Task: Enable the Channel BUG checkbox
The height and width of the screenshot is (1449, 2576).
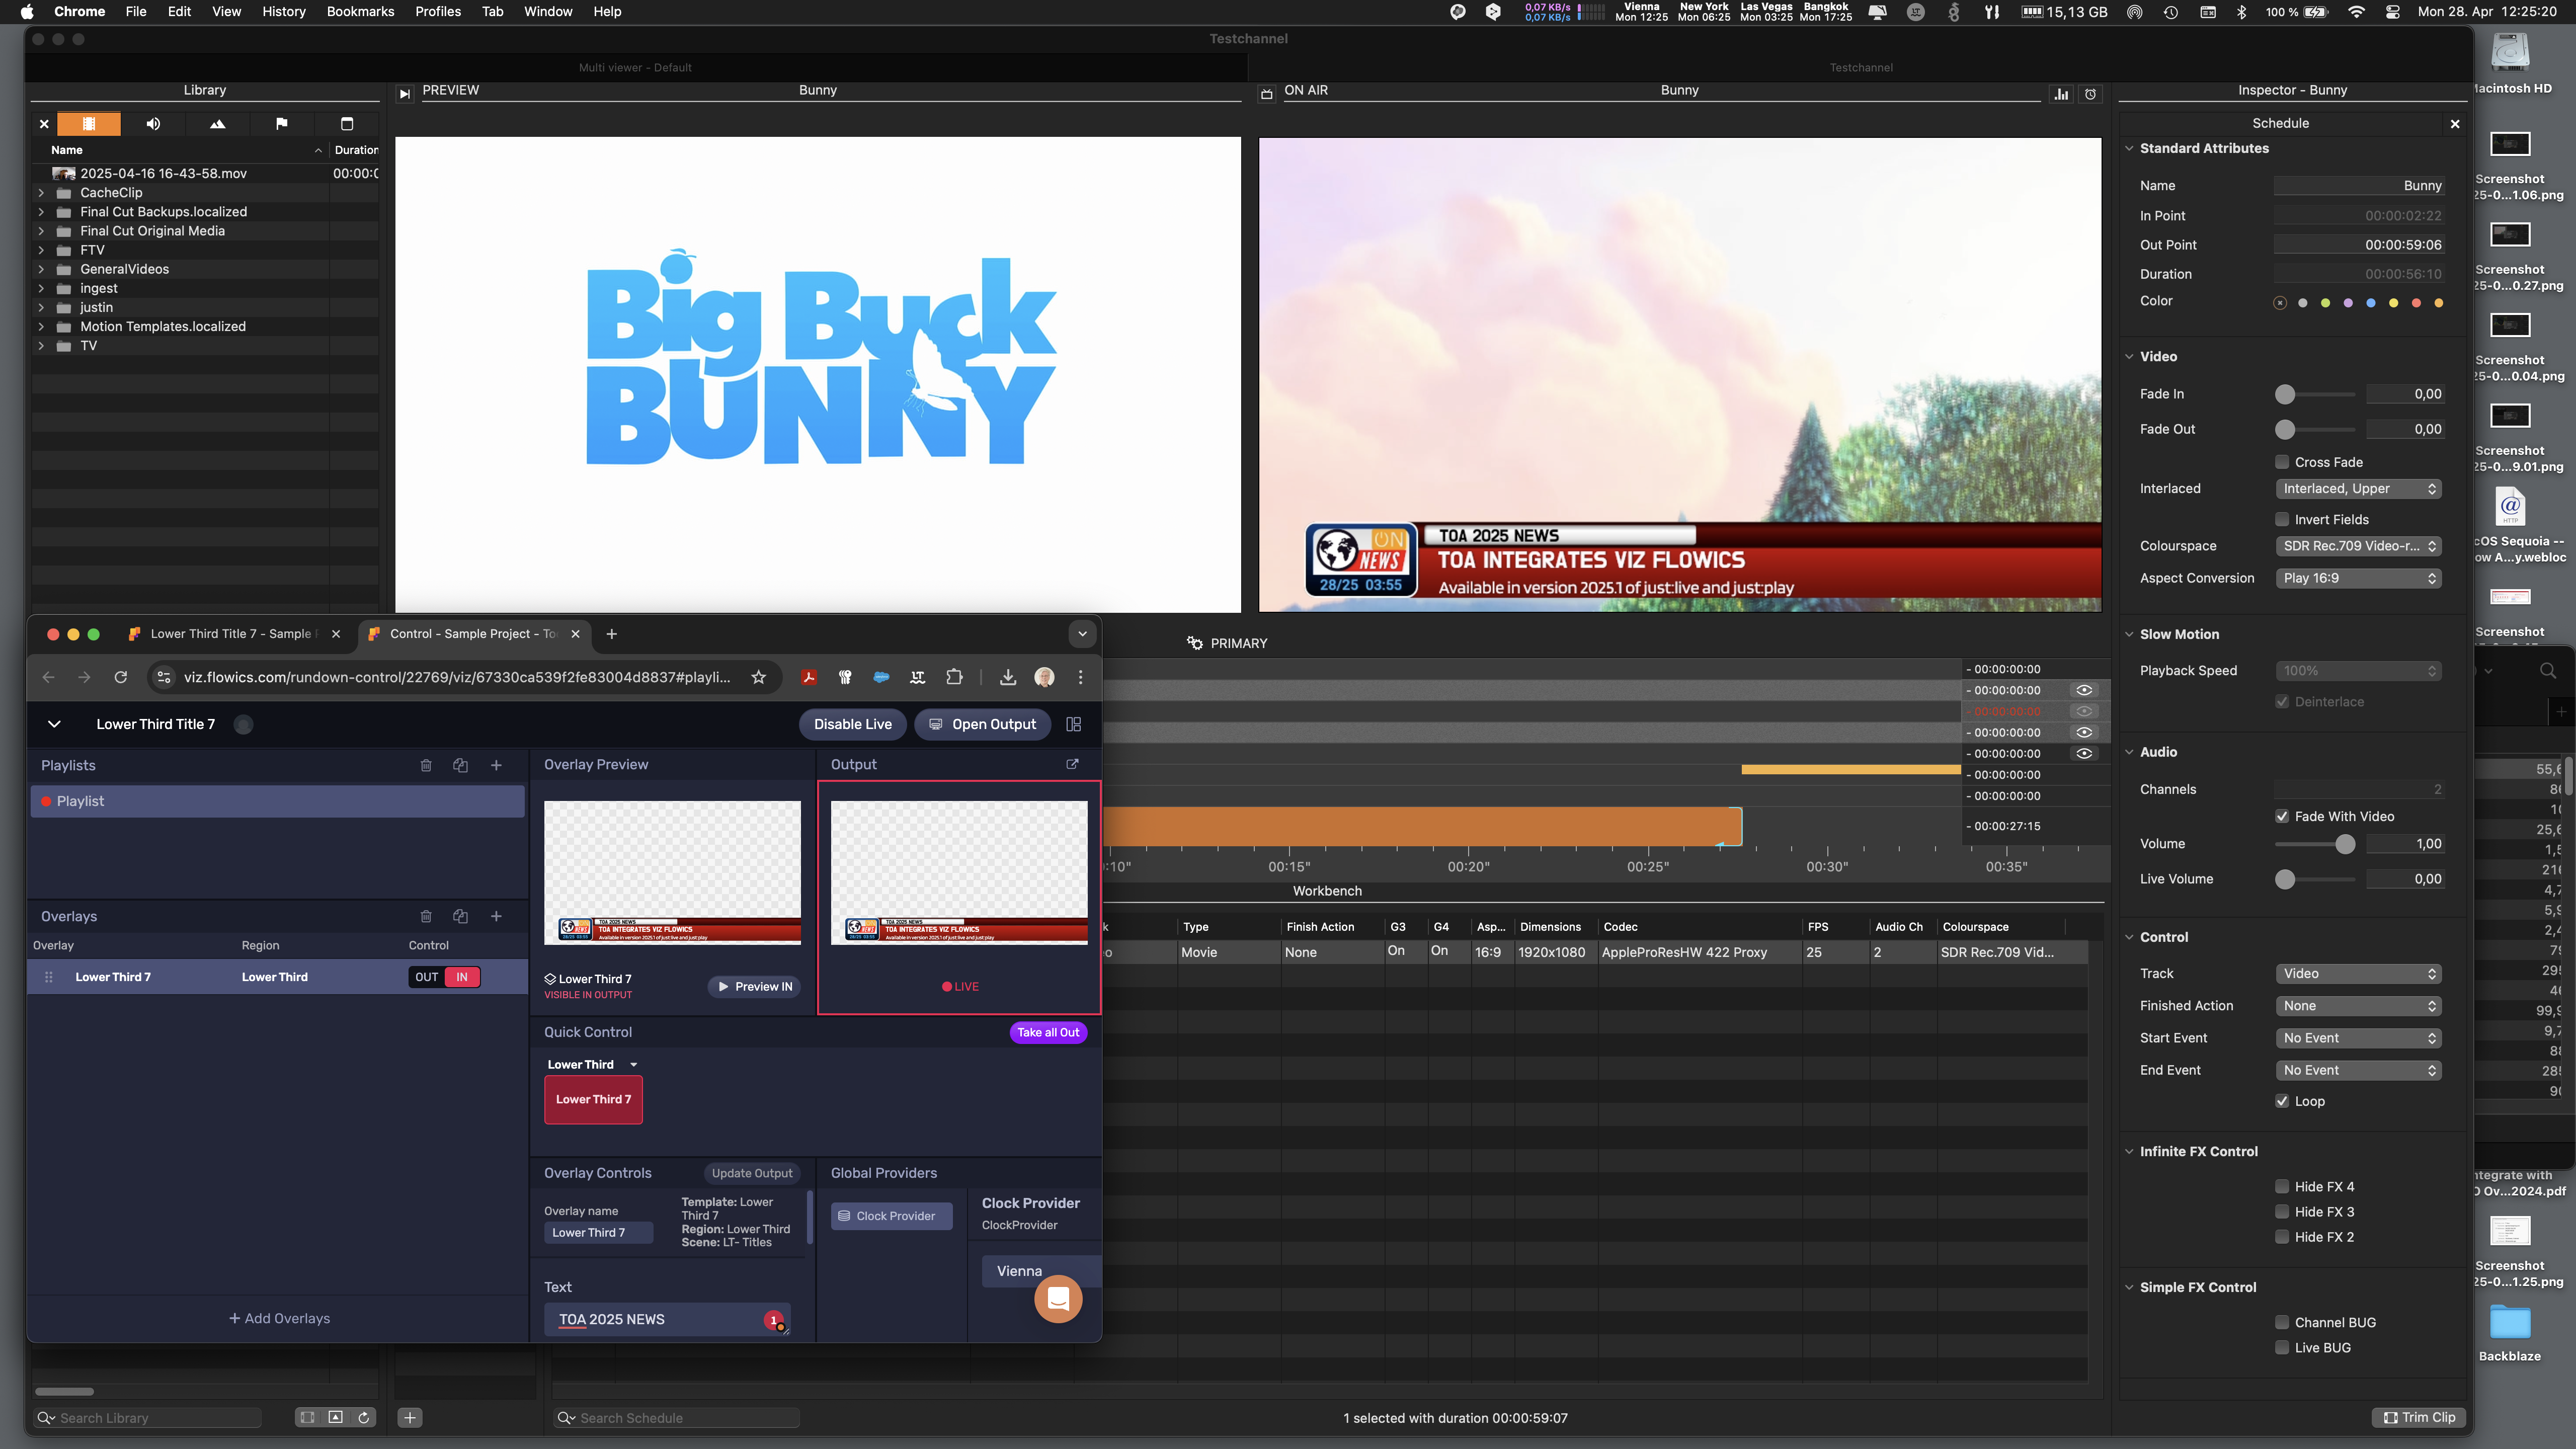Action: [x=2282, y=1323]
